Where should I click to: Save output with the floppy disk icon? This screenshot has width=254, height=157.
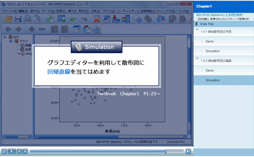coord(18,19)
